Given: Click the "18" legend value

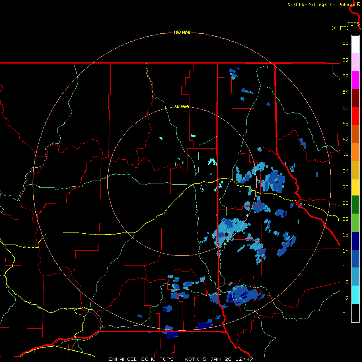Looking at the screenshot, I should pyautogui.click(x=346, y=235).
